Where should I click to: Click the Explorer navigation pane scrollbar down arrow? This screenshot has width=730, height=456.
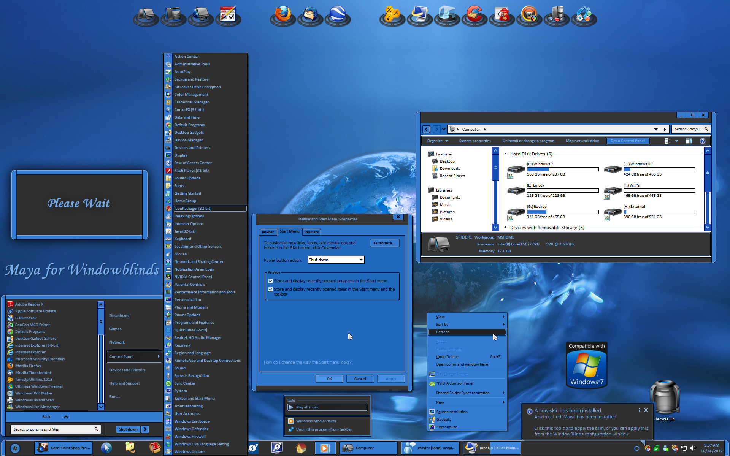(495, 227)
